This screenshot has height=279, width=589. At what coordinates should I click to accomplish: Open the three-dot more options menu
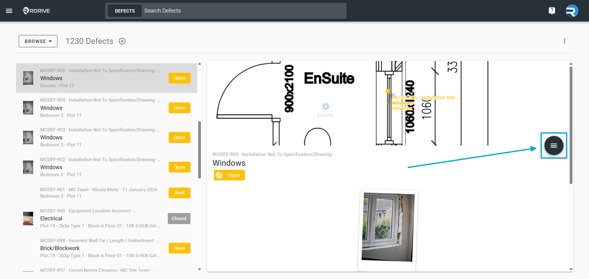[564, 41]
